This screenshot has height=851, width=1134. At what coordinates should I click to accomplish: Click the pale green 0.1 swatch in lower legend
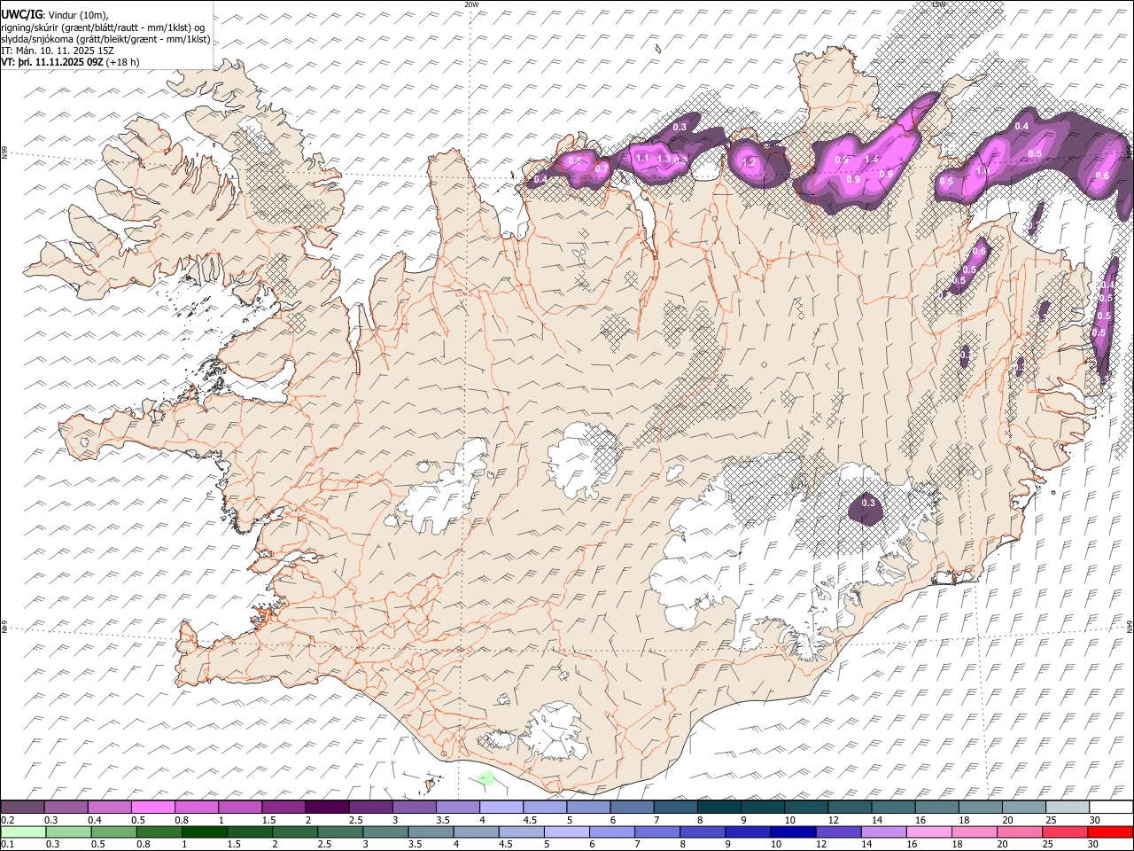23,831
